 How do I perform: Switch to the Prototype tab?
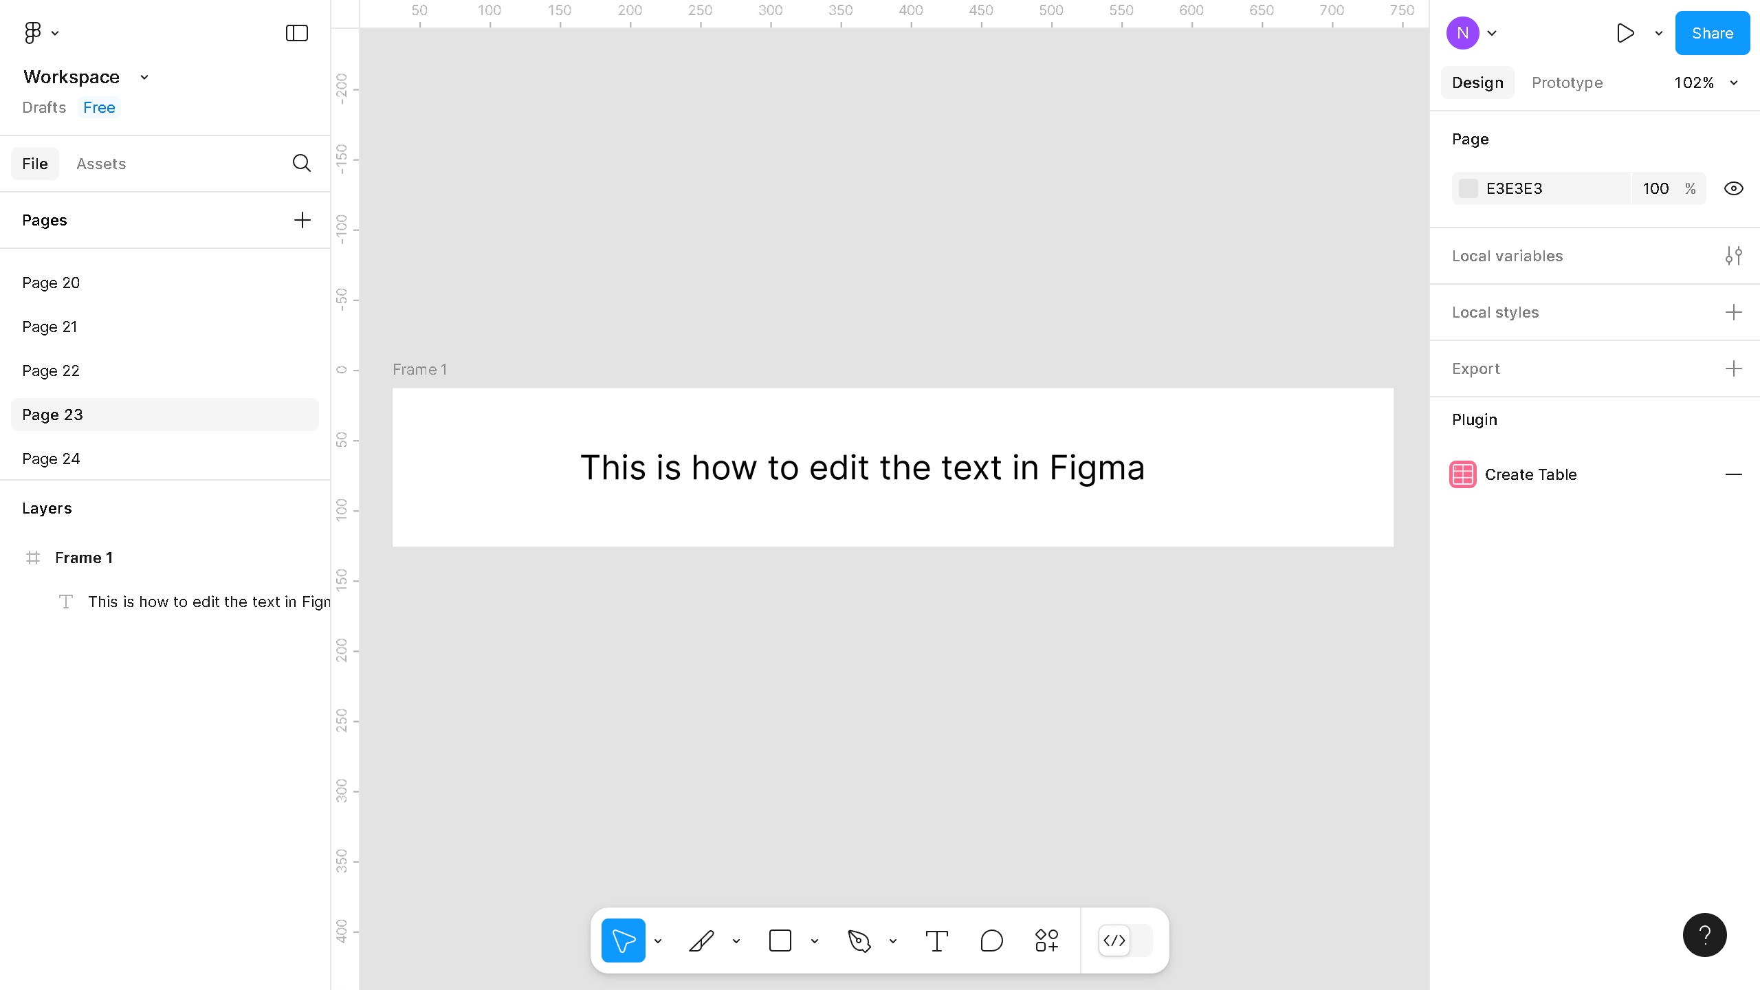(1567, 82)
